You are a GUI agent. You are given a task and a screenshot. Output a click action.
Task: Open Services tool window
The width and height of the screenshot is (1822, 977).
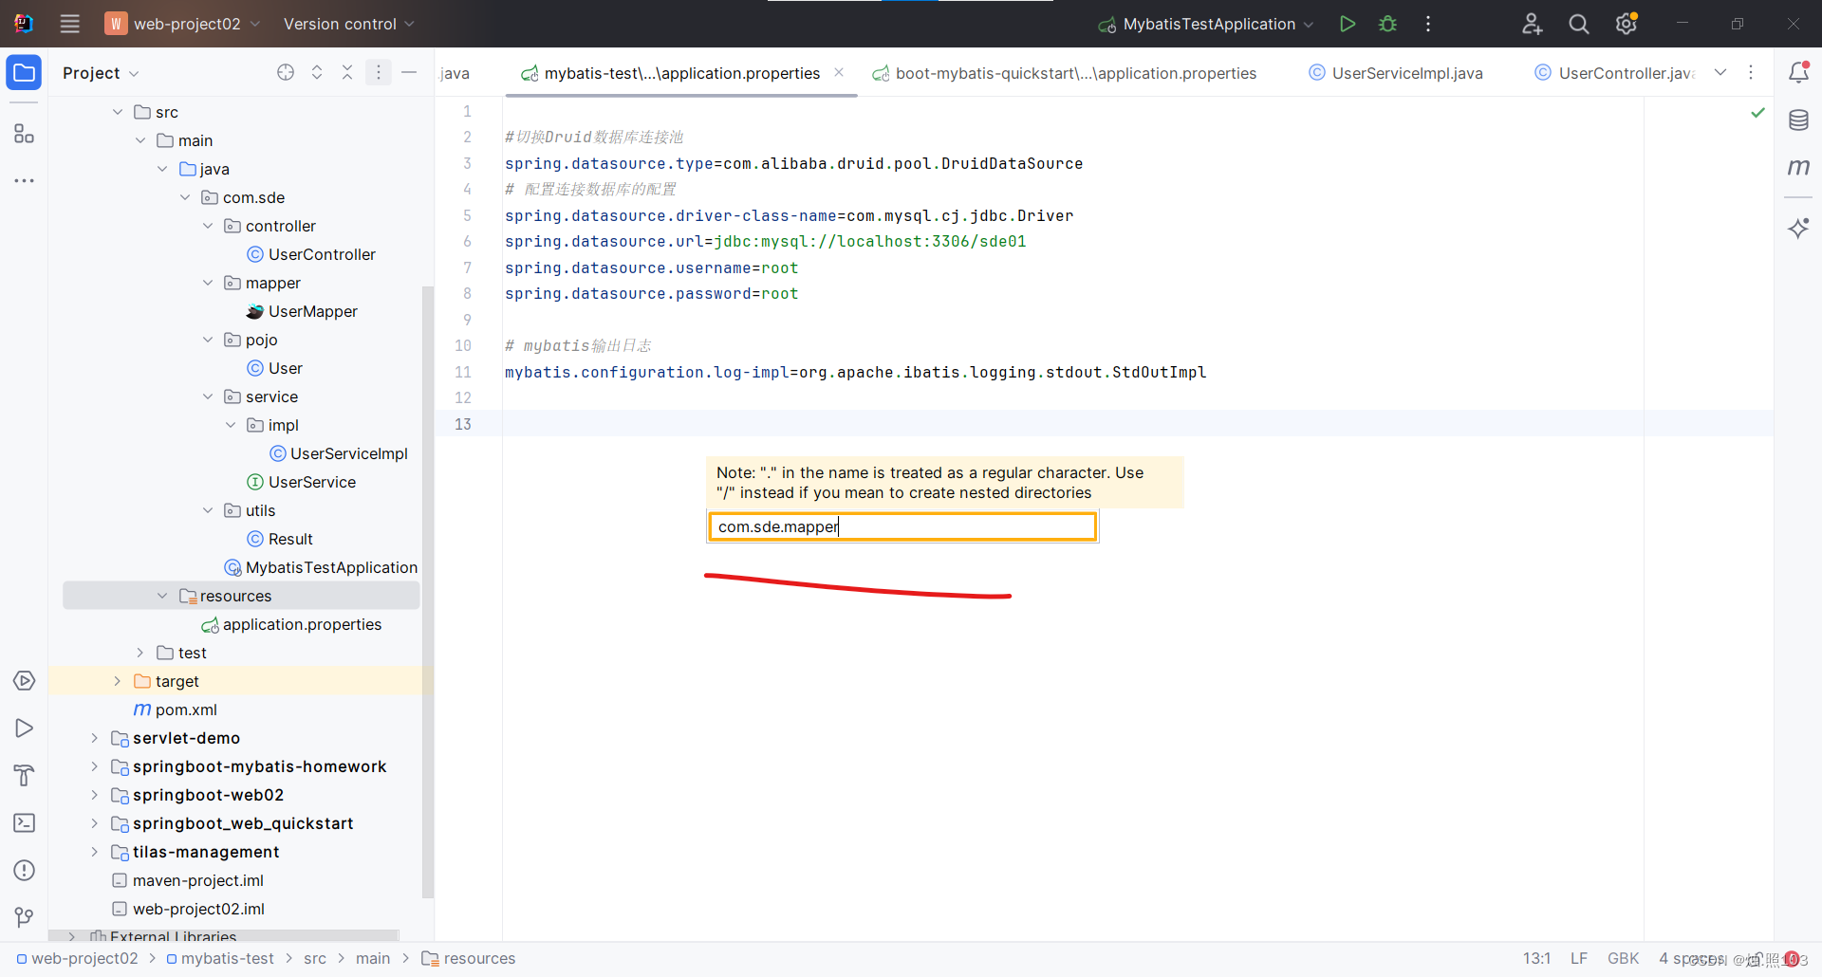[x=24, y=681]
